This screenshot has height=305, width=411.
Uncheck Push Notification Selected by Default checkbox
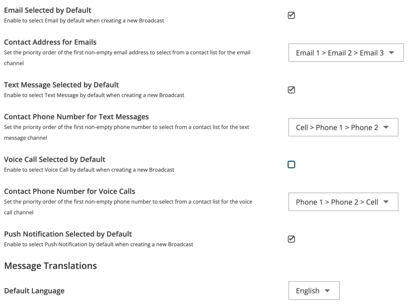tap(291, 239)
